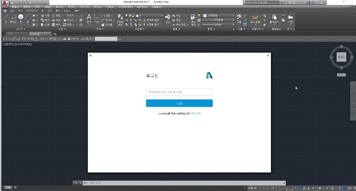Select the Line (선) draw tool
Image resolution: width=356 pixels, height=191 pixels.
tap(6, 18)
